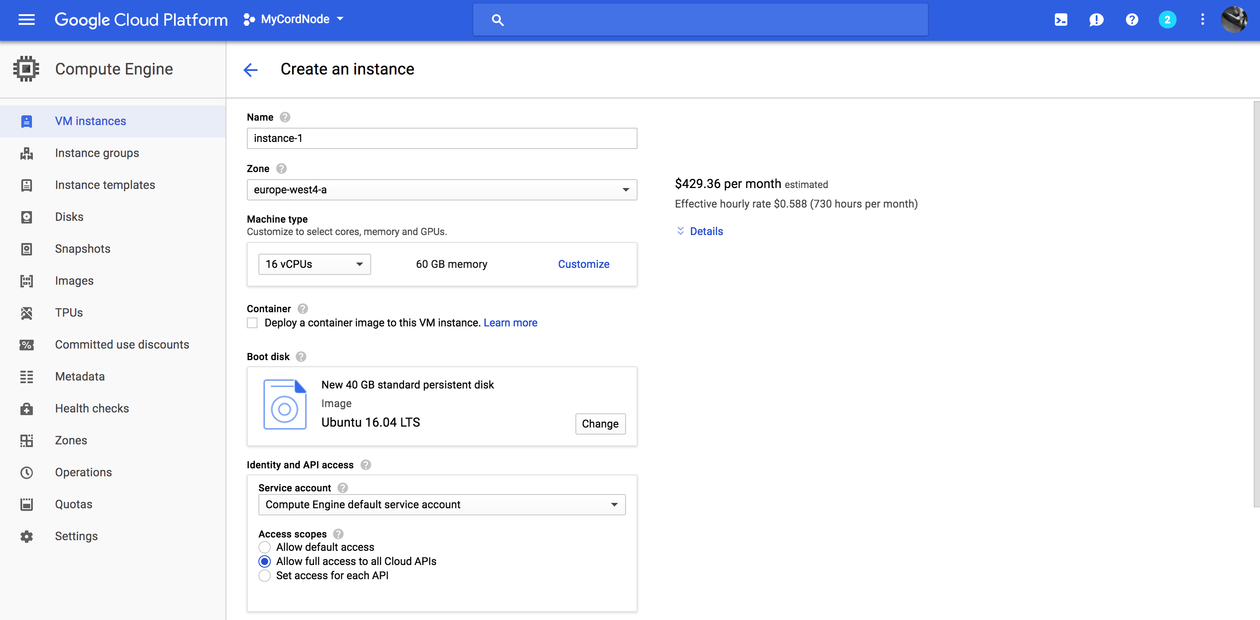Viewport: 1260px width, 620px height.
Task: Show help for the Container option
Action: pyautogui.click(x=303, y=309)
